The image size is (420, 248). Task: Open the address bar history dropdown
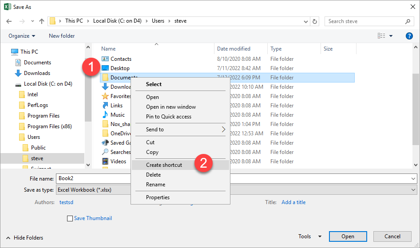click(x=305, y=22)
